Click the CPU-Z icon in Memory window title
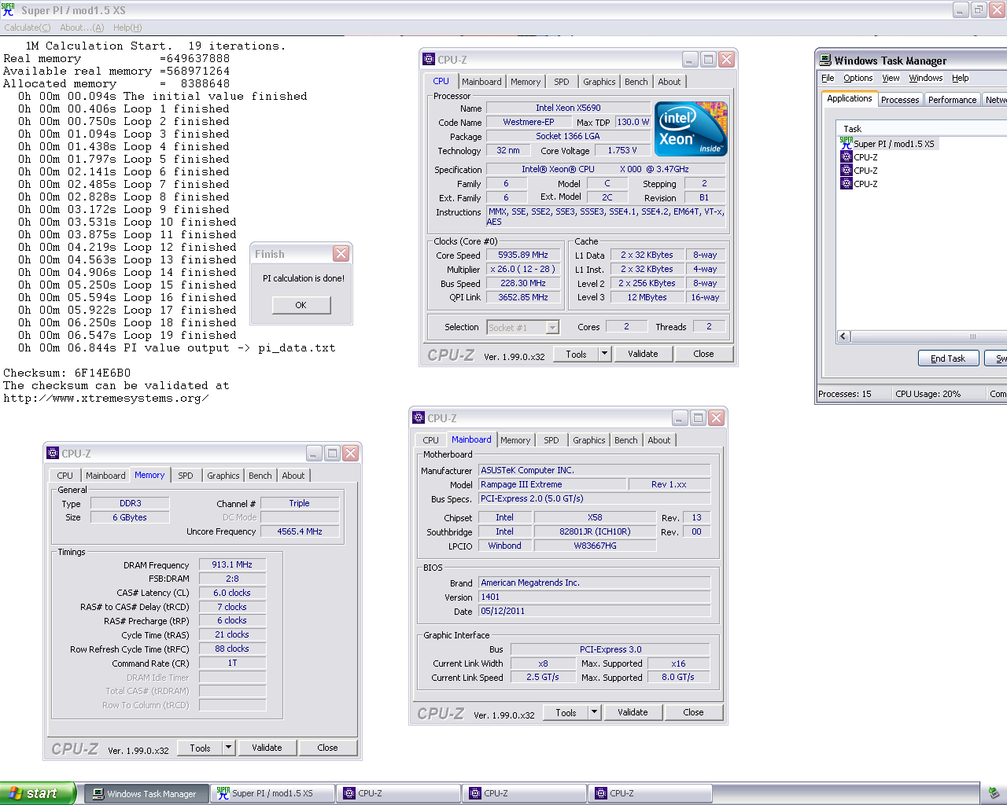Image resolution: width=1007 pixels, height=805 pixels. [x=53, y=453]
